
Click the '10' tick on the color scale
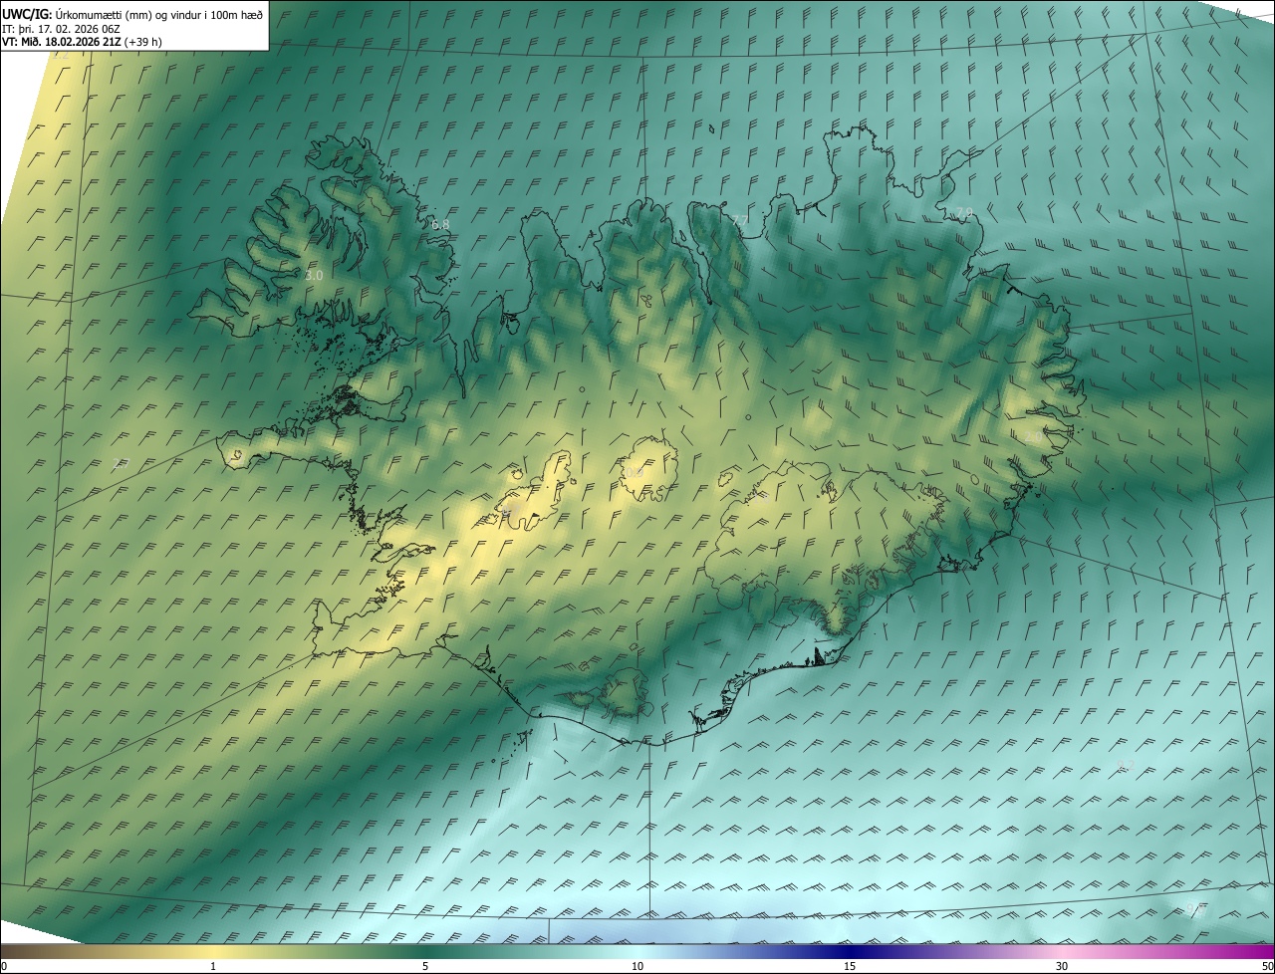click(x=637, y=966)
